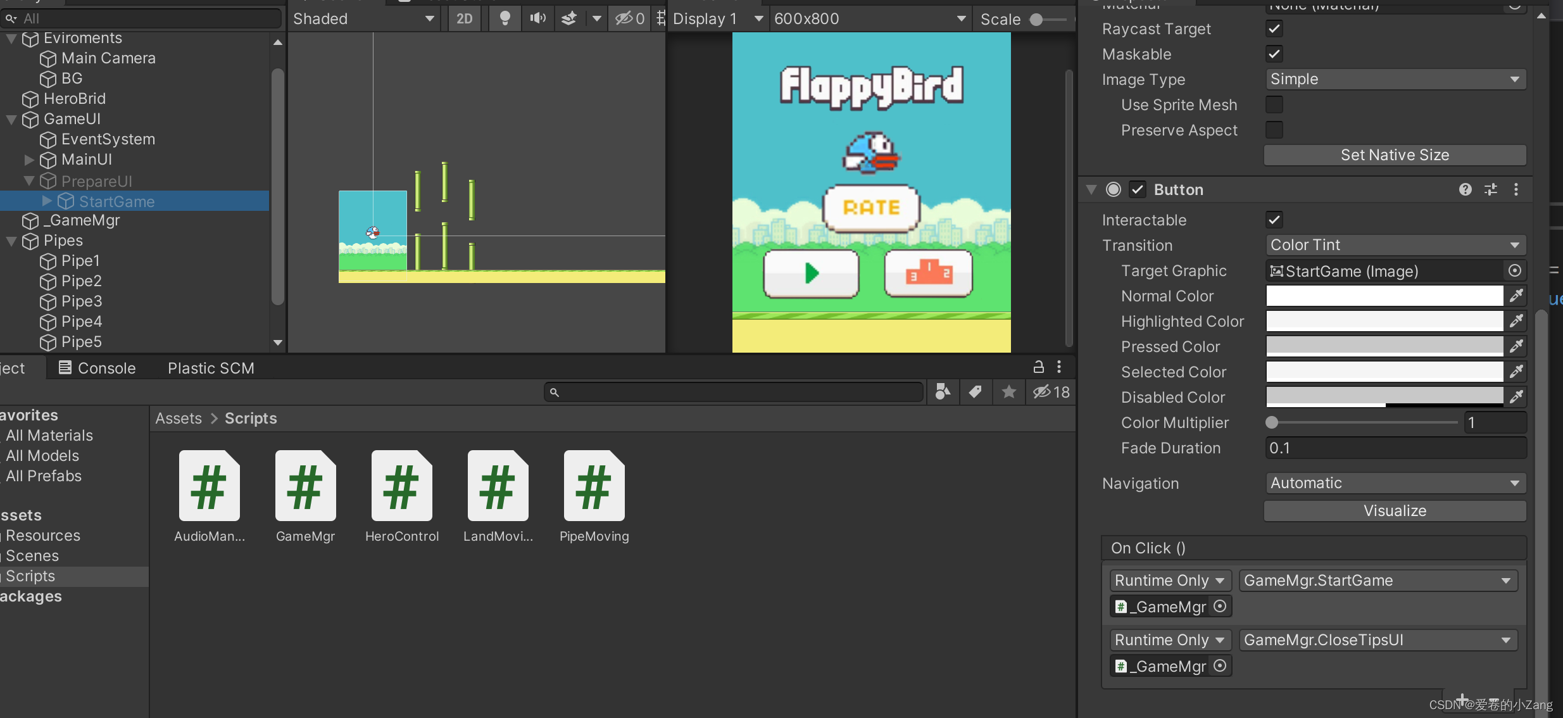
Task: Select GameMgr script asset
Action: point(306,496)
